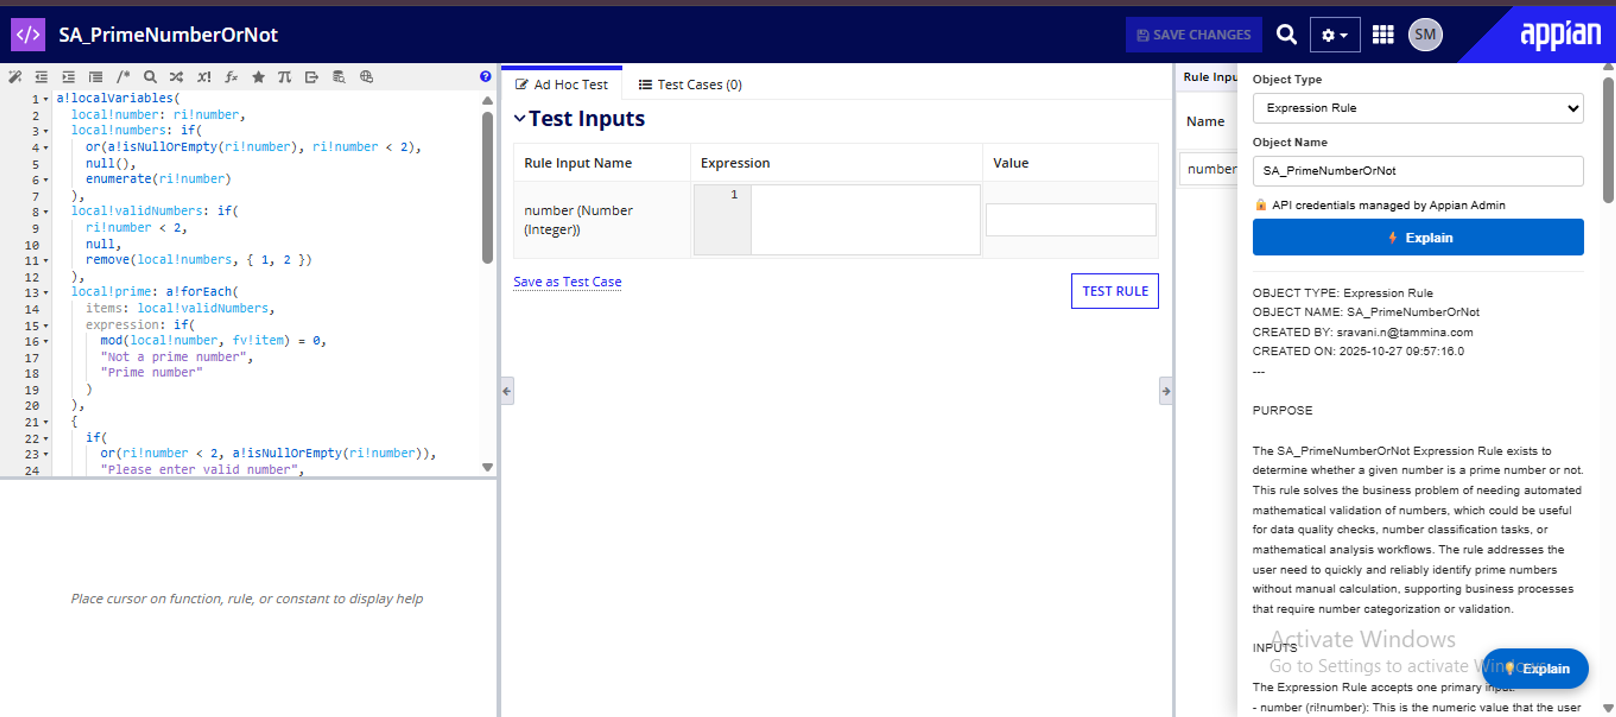The height and width of the screenshot is (717, 1616).
Task: Collapse the Test Inputs section
Action: click(x=519, y=119)
